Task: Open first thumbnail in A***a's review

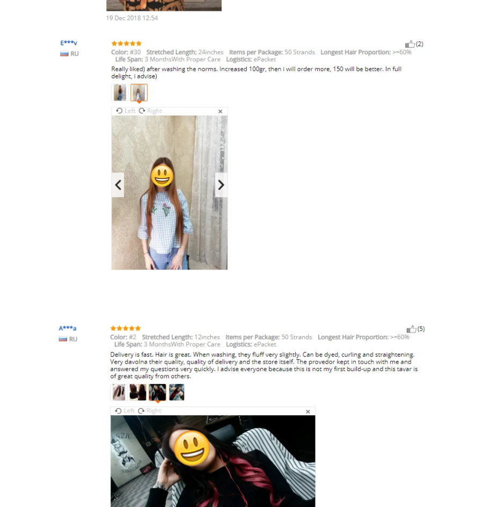Action: 119,392
